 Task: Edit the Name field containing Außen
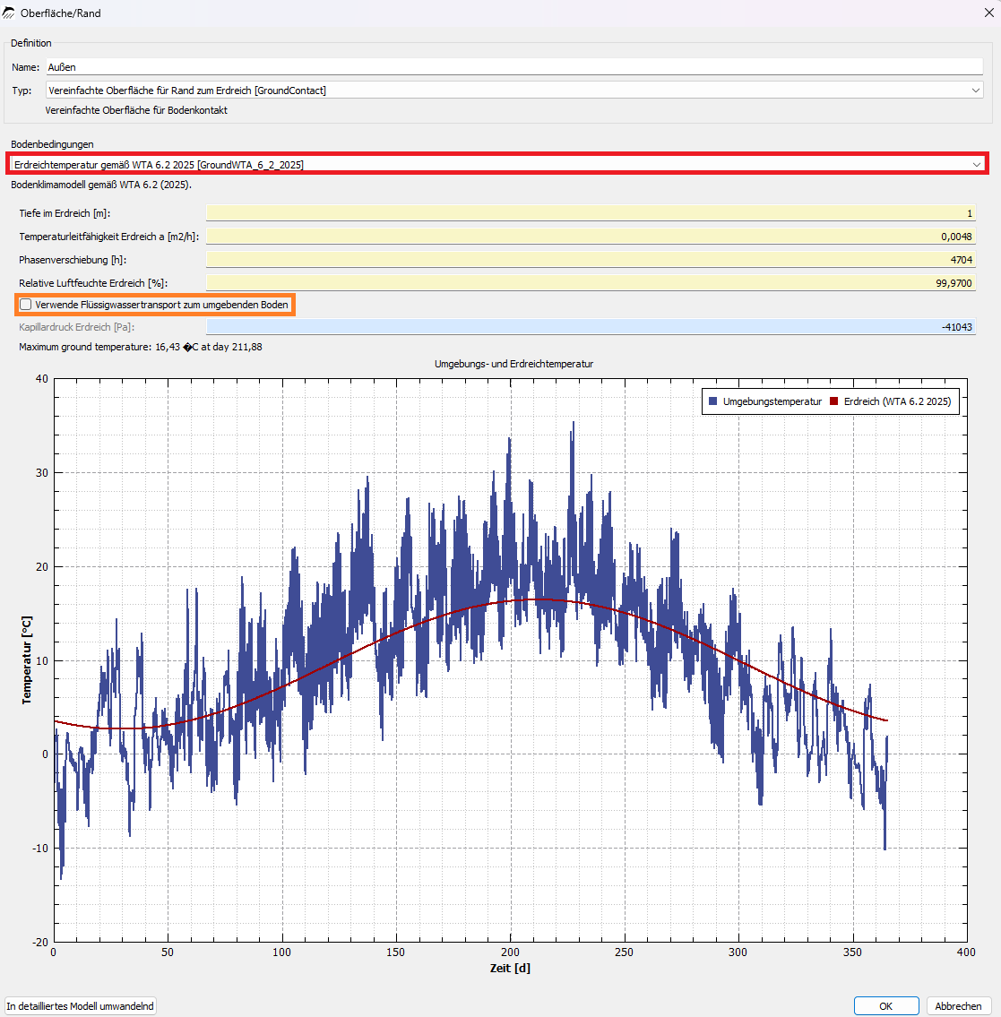[514, 67]
